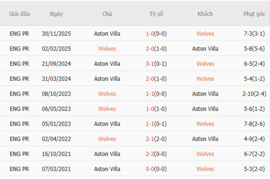The height and width of the screenshot is (179, 270).
Task: Click Wolves away team on 05/01/2023
Action: (x=205, y=124)
